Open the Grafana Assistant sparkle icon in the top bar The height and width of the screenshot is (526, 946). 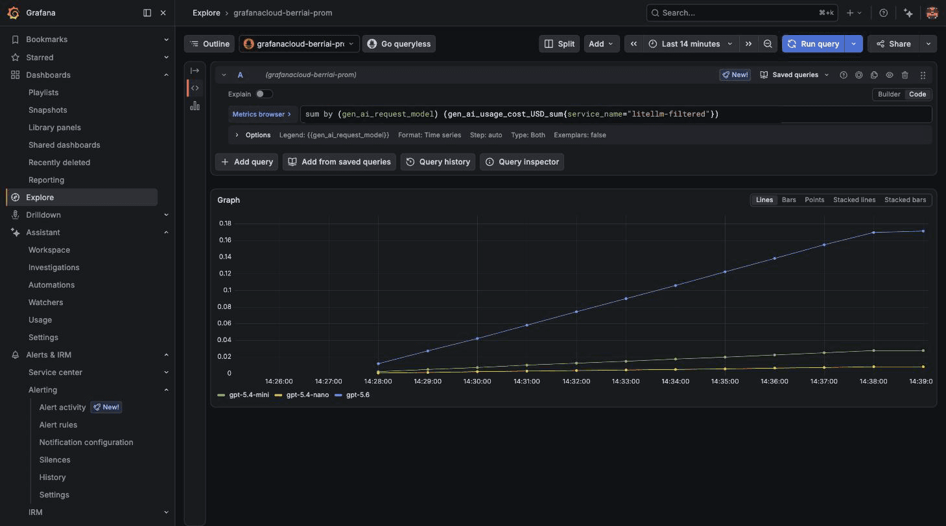(x=908, y=13)
